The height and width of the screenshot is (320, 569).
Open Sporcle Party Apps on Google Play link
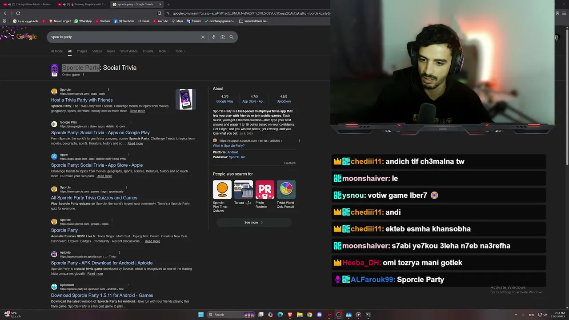tap(100, 132)
